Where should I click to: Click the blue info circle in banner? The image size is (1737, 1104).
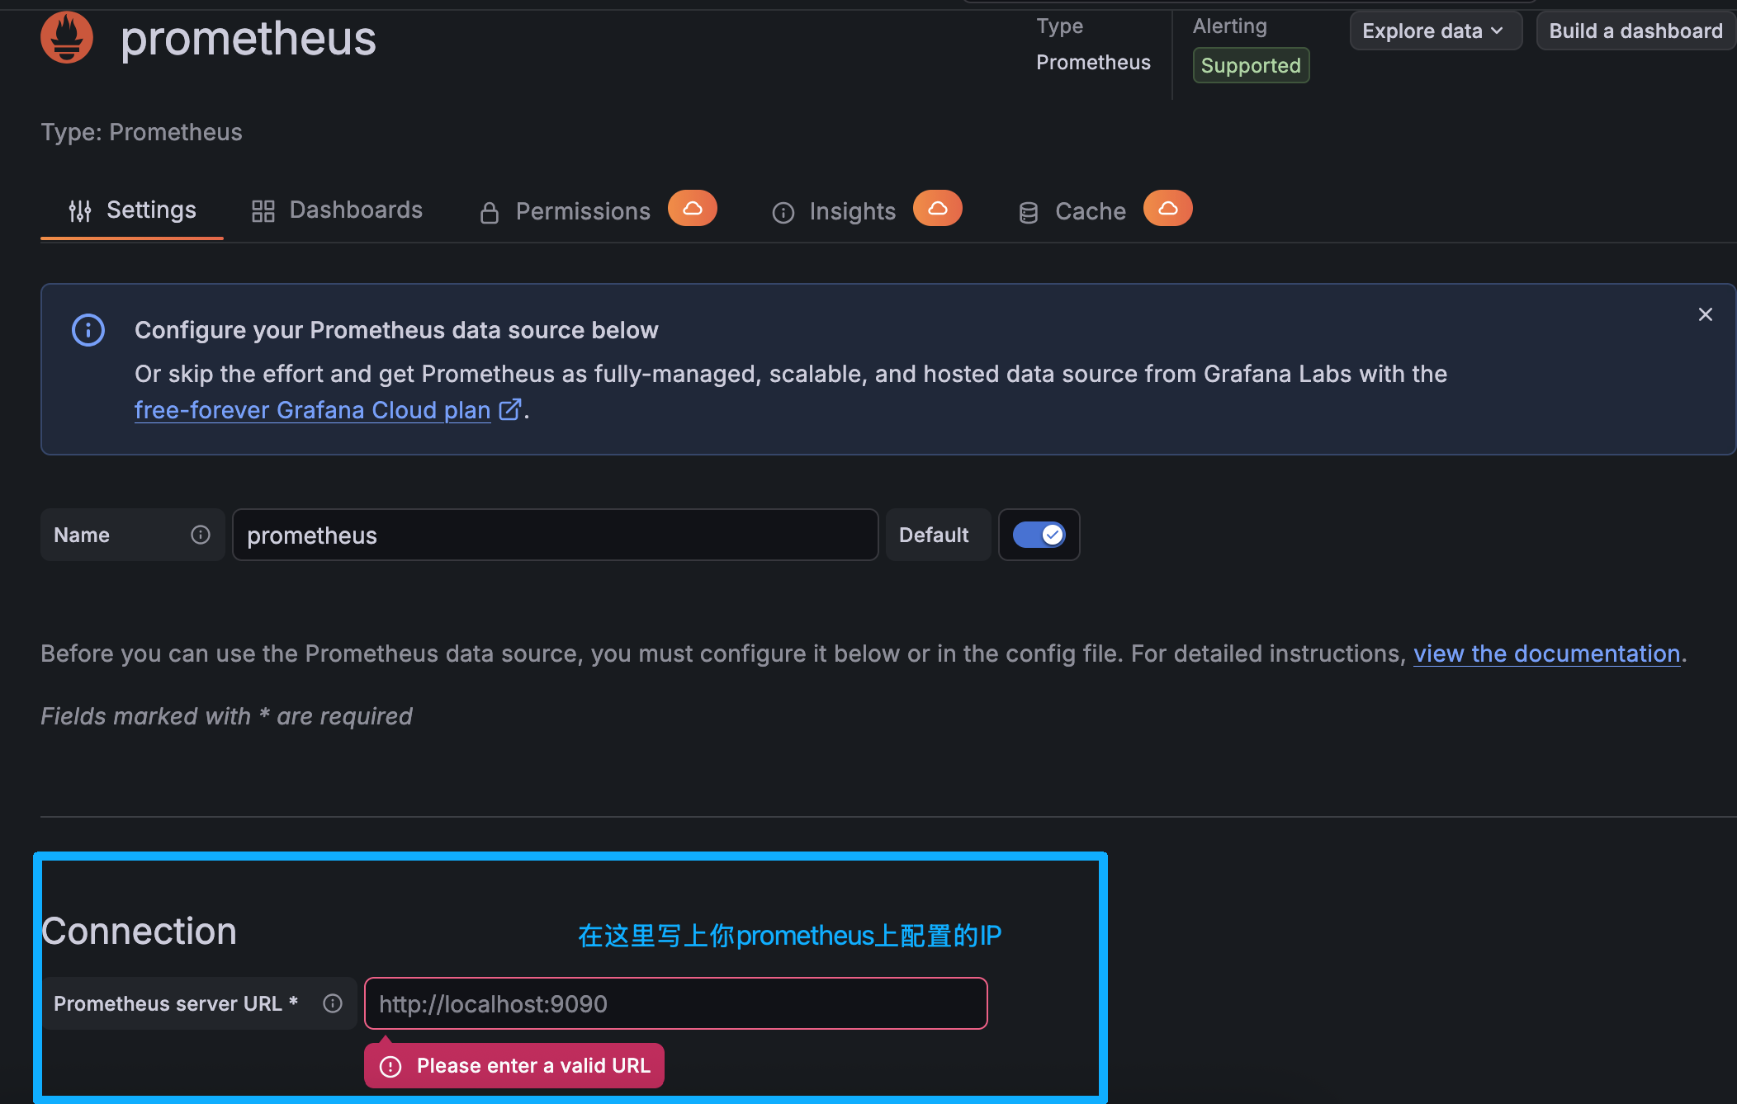88,330
